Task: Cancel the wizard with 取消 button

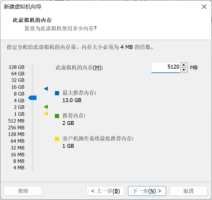Action: (x=188, y=191)
